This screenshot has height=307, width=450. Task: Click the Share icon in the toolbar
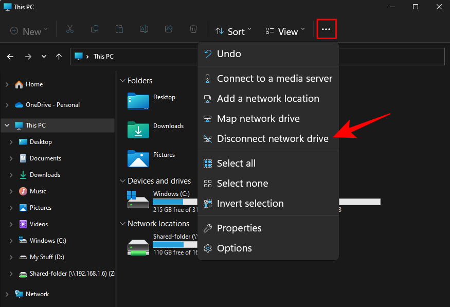tap(168, 29)
